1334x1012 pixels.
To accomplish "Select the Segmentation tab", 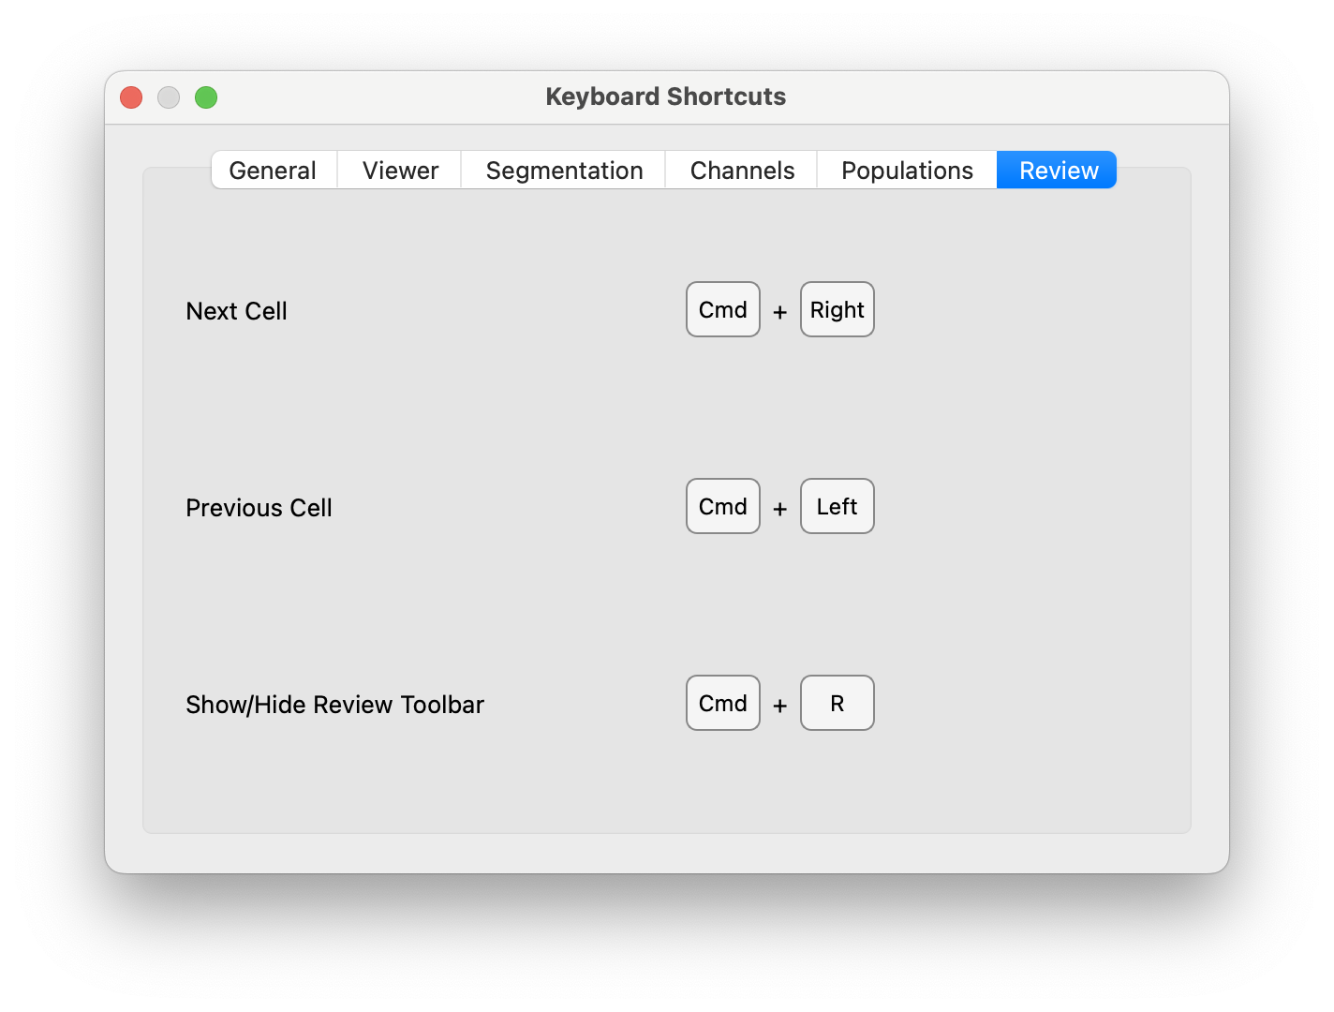I will click(563, 170).
